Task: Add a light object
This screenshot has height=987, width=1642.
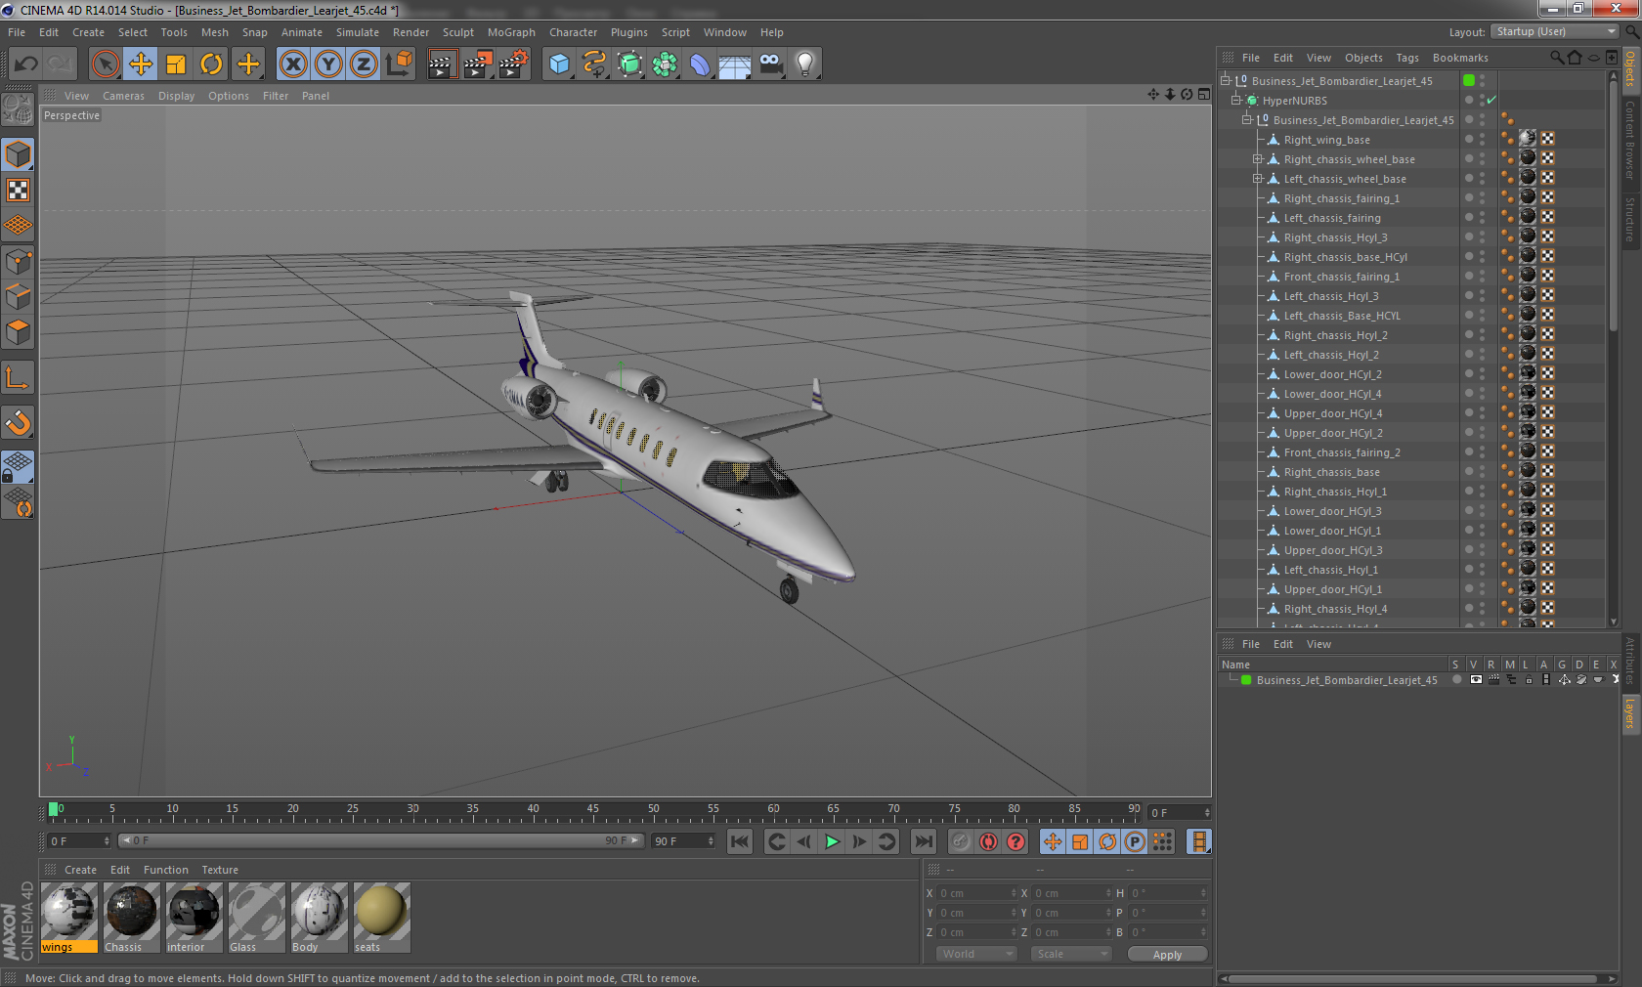Action: click(805, 64)
